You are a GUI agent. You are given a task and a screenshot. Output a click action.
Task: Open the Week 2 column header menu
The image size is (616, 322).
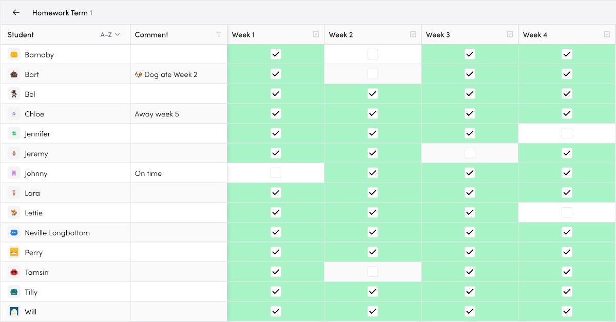(373, 34)
